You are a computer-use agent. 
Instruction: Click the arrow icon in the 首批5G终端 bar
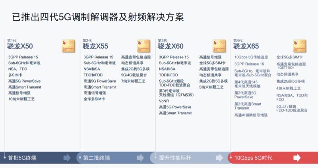67,158
